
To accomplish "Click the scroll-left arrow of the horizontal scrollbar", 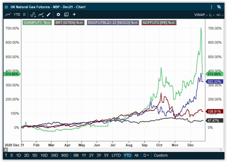I will (x=6, y=150).
